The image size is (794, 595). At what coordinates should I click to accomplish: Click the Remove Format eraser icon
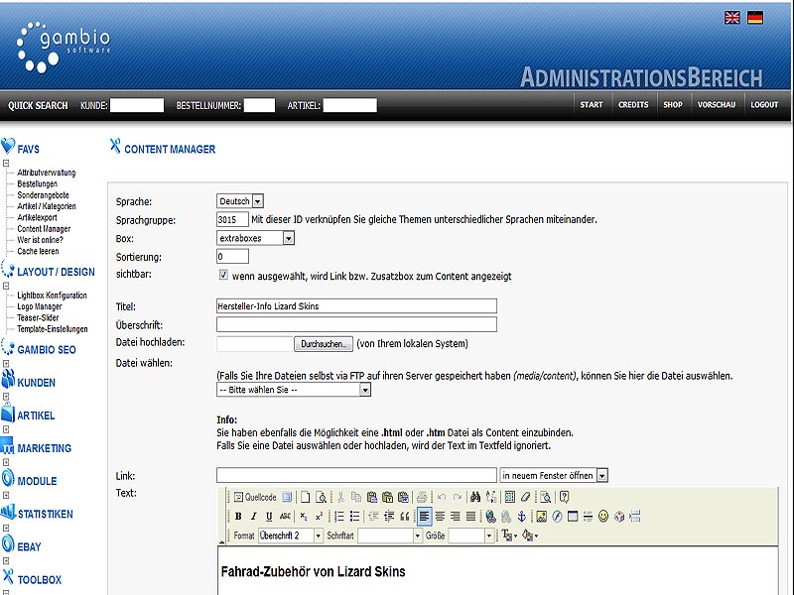point(525,497)
